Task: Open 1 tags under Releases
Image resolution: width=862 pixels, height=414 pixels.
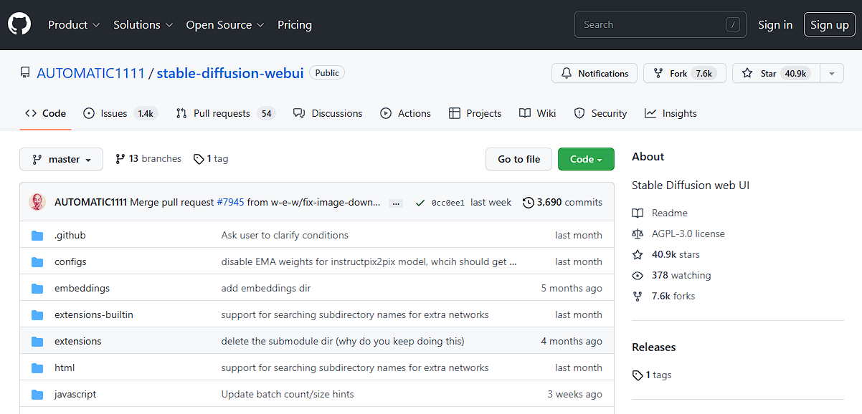Action: (652, 375)
